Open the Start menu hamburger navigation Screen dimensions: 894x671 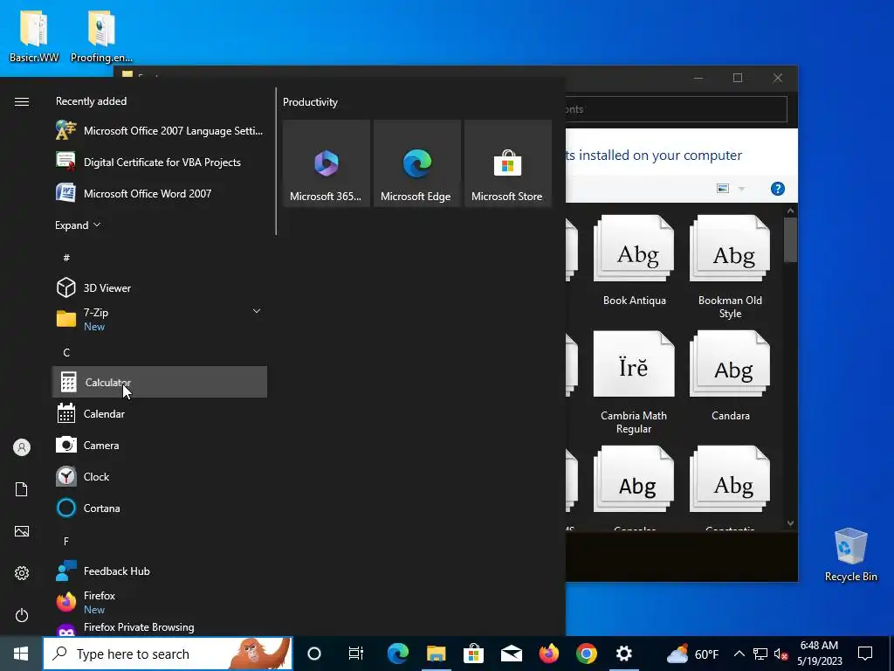[x=22, y=101]
